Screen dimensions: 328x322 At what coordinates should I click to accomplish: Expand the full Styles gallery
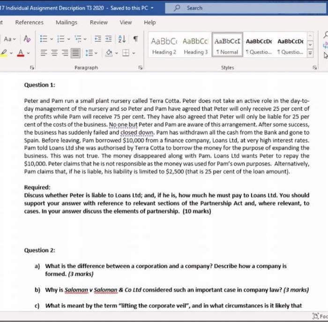(x=310, y=53)
